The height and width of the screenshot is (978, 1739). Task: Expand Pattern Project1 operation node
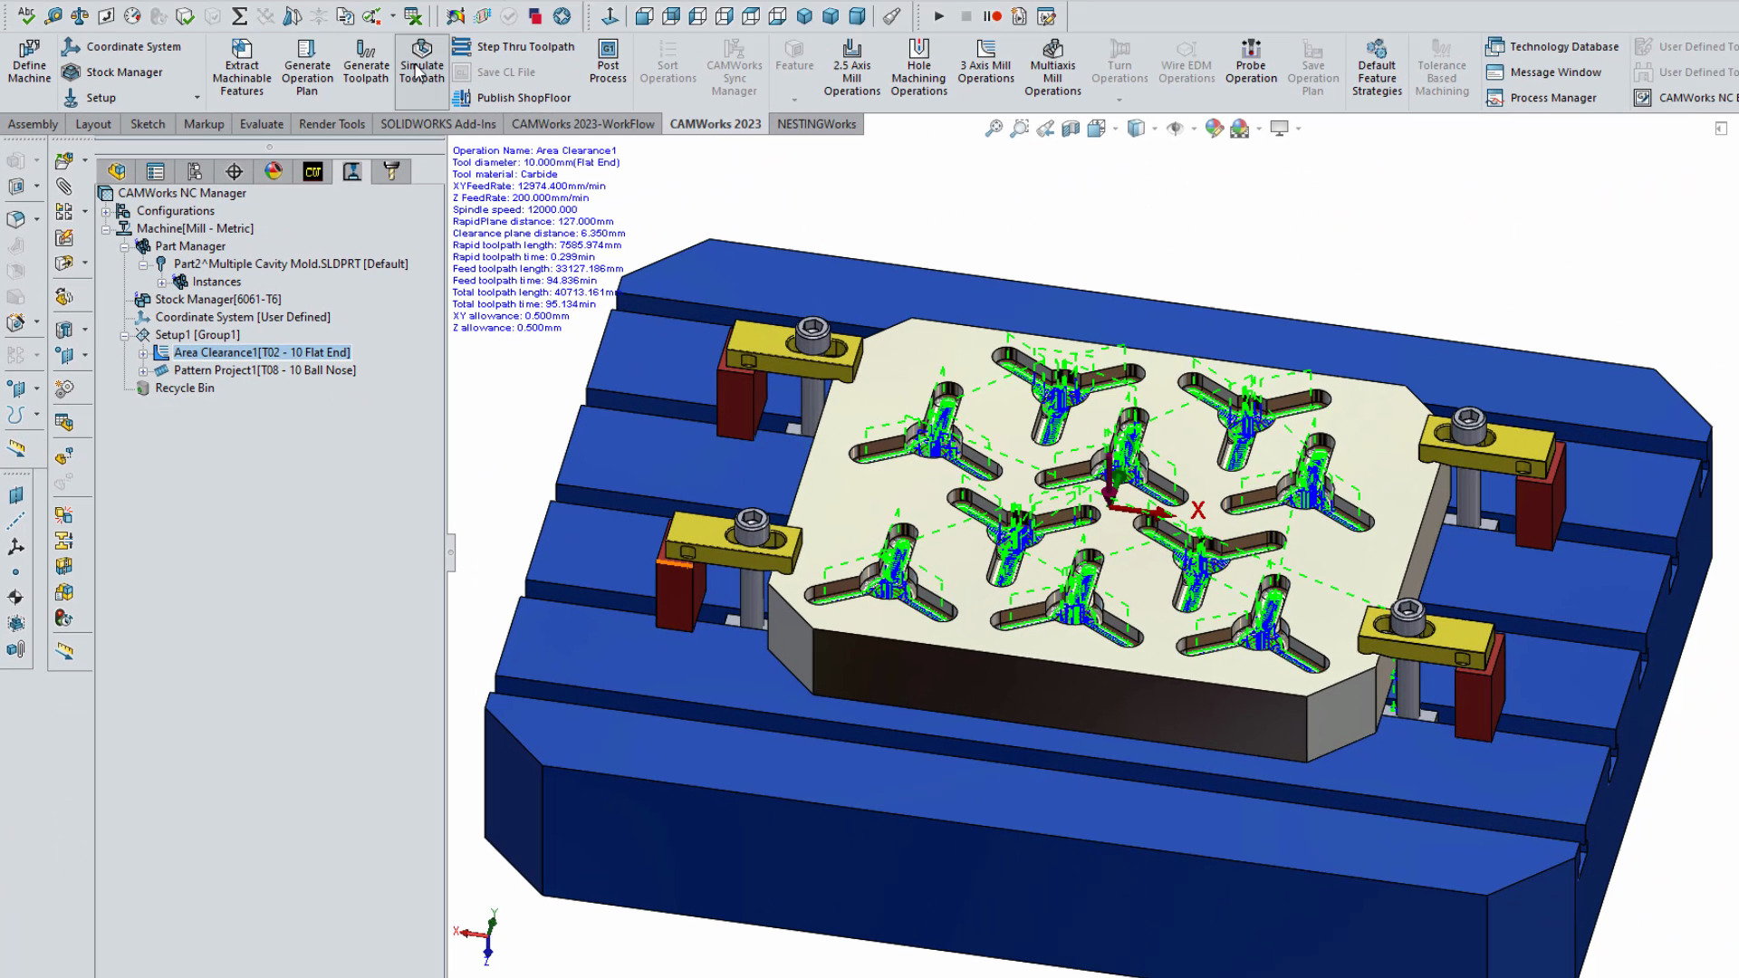tap(143, 370)
